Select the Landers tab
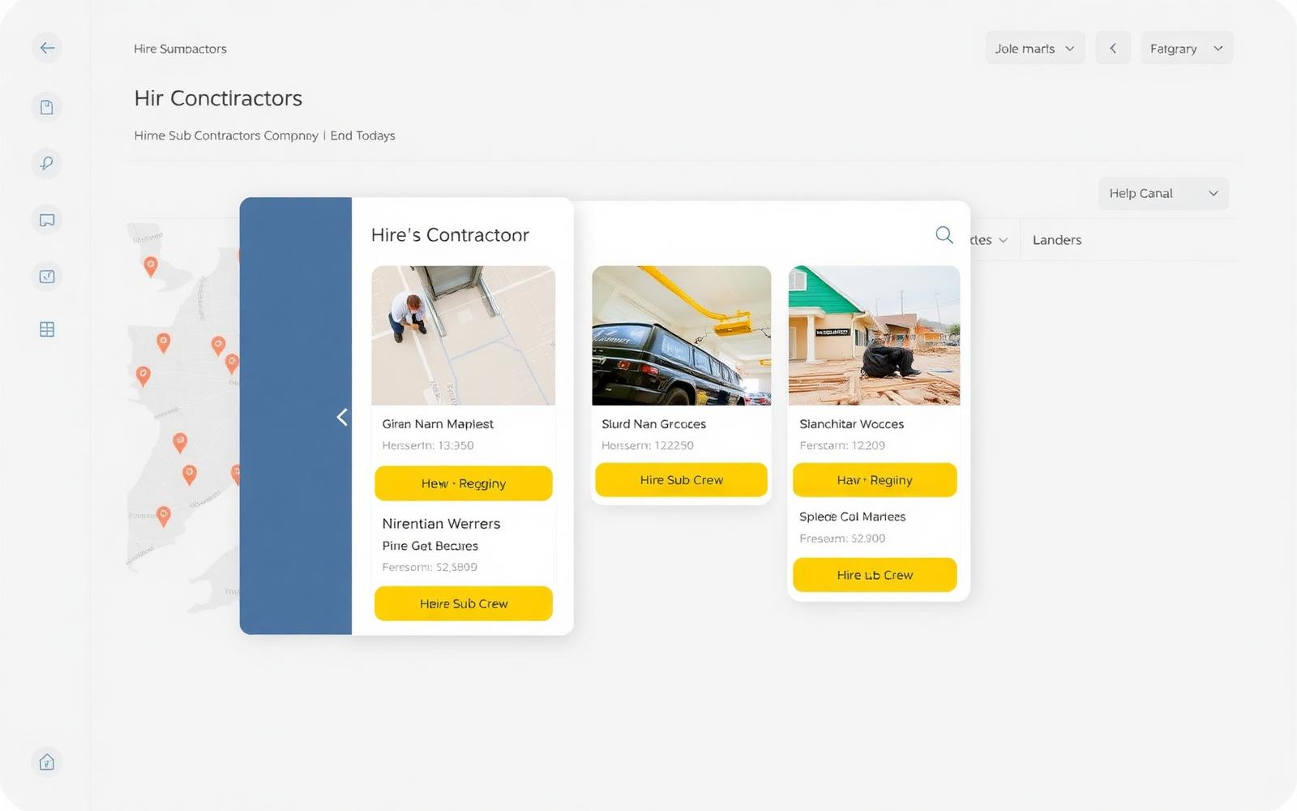Screen dimensions: 1297x811 pyautogui.click(x=1057, y=240)
